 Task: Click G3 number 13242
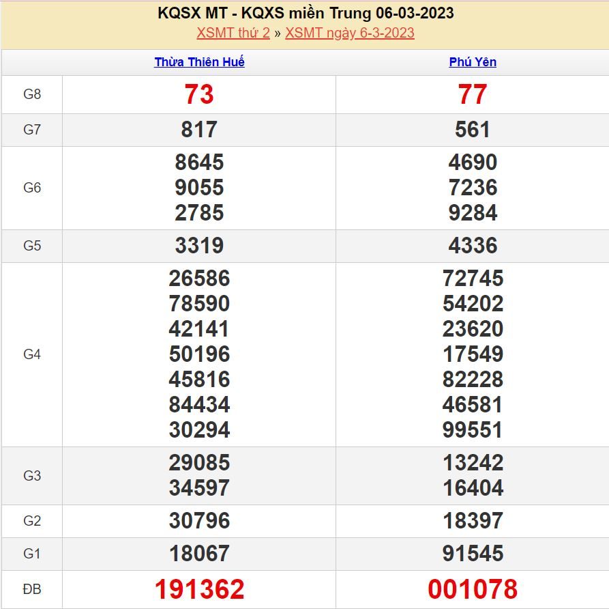473,463
